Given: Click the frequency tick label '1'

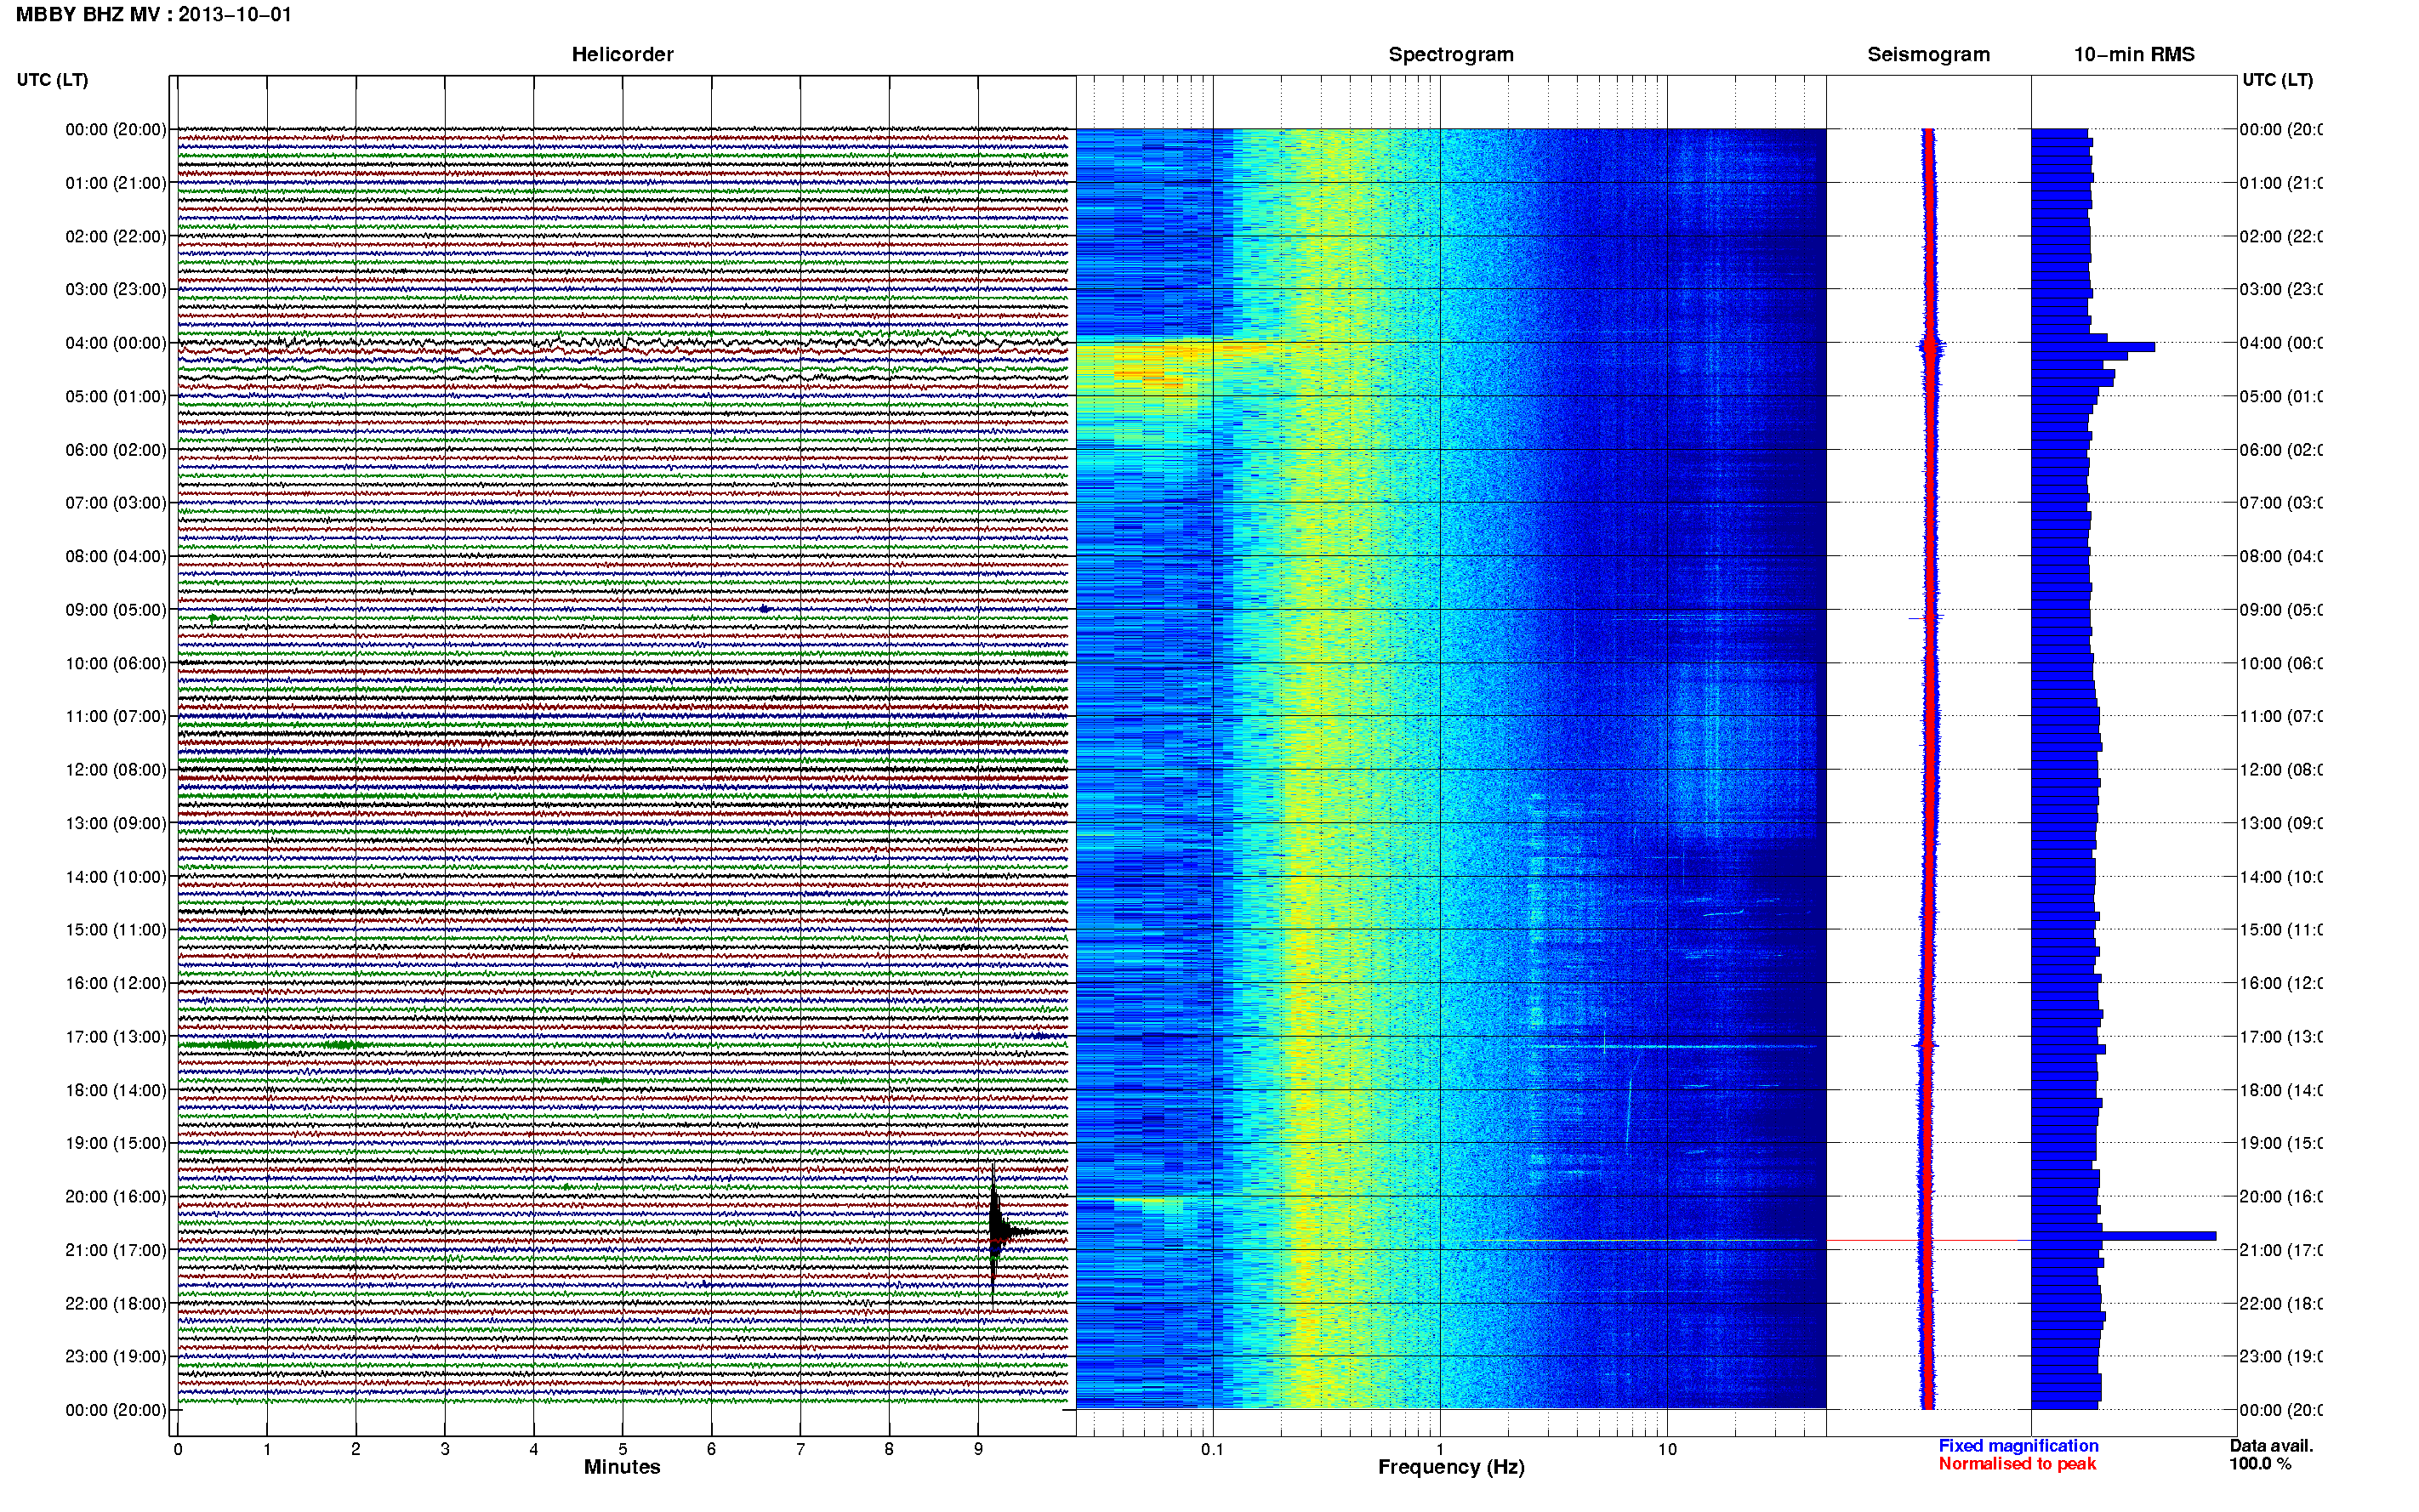Looking at the screenshot, I should [1440, 1449].
